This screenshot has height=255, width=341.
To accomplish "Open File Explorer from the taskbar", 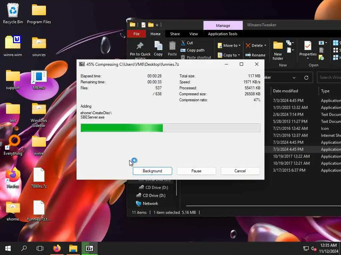I will tap(73, 248).
